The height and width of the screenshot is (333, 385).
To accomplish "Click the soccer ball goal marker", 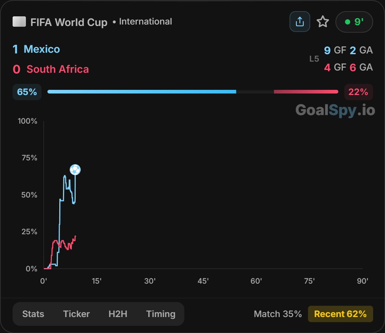I will (75, 170).
